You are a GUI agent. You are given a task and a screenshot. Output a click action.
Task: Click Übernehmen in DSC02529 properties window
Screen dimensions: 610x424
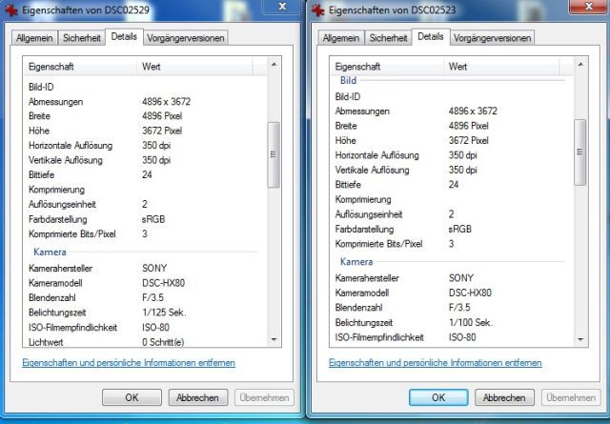point(264,397)
